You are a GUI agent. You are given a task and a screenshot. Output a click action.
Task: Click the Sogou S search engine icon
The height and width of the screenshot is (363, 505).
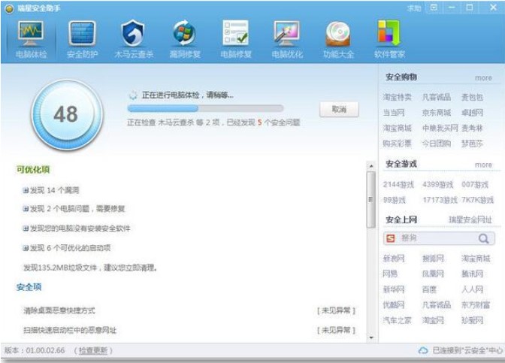pyautogui.click(x=390, y=238)
